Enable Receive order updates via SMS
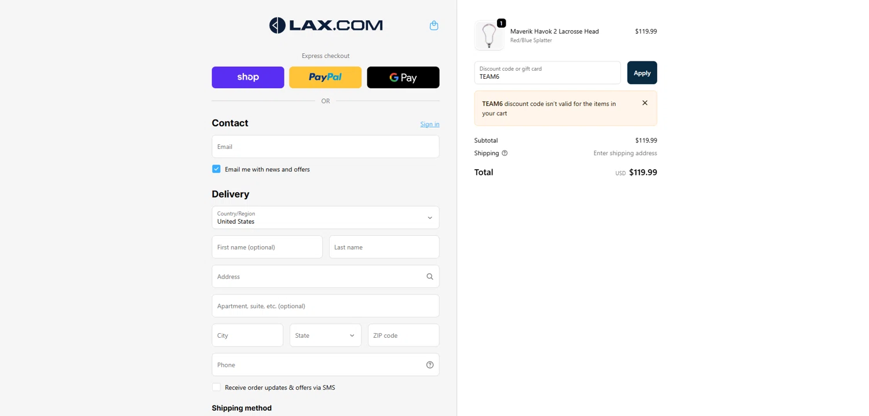This screenshot has height=416, width=869. tap(216, 387)
